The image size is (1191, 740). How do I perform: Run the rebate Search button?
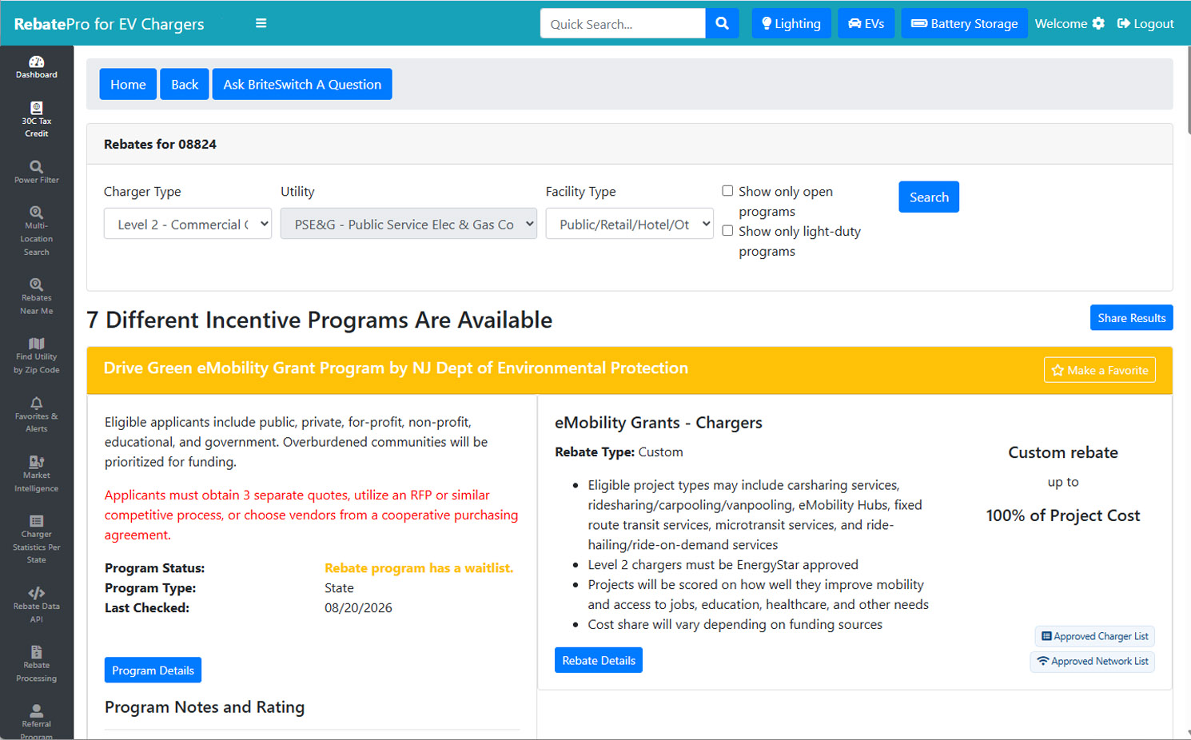929,197
